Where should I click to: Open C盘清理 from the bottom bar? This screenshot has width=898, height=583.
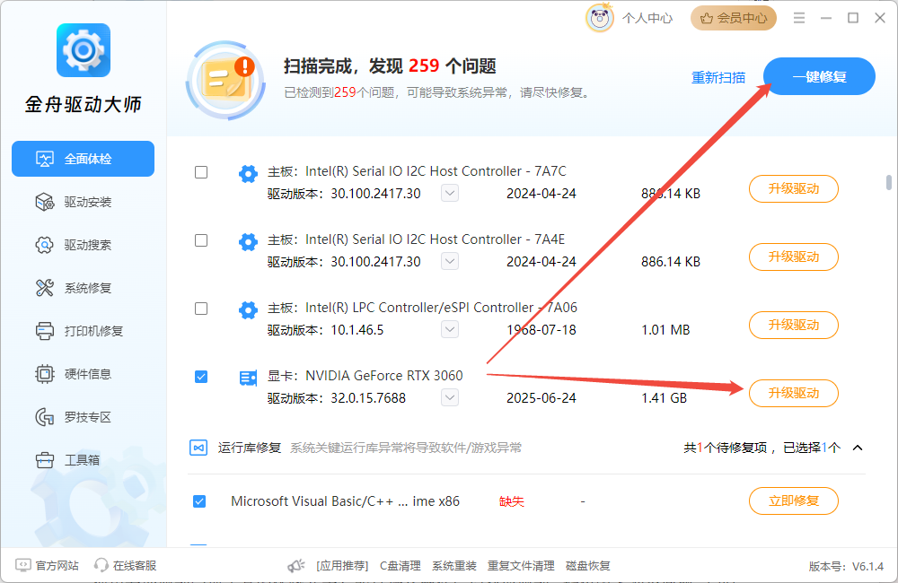(x=400, y=565)
